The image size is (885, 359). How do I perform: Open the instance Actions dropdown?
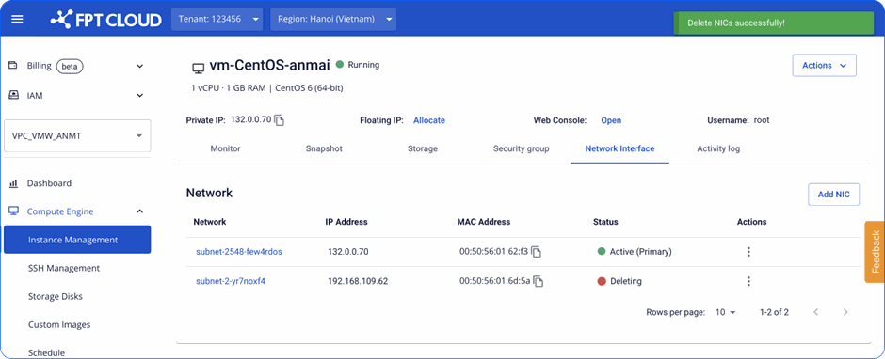tap(825, 66)
